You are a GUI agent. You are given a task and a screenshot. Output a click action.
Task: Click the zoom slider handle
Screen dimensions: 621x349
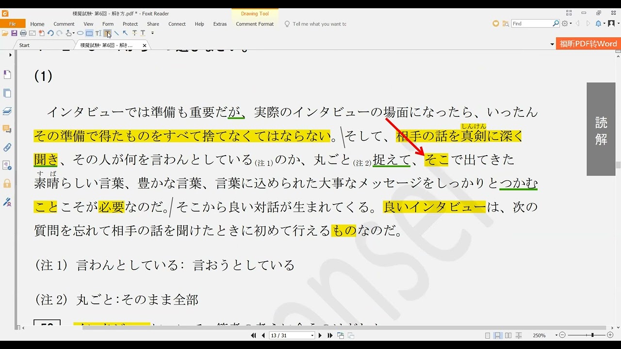click(x=592, y=335)
